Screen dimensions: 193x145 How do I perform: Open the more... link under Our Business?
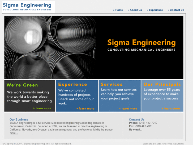[14, 133]
